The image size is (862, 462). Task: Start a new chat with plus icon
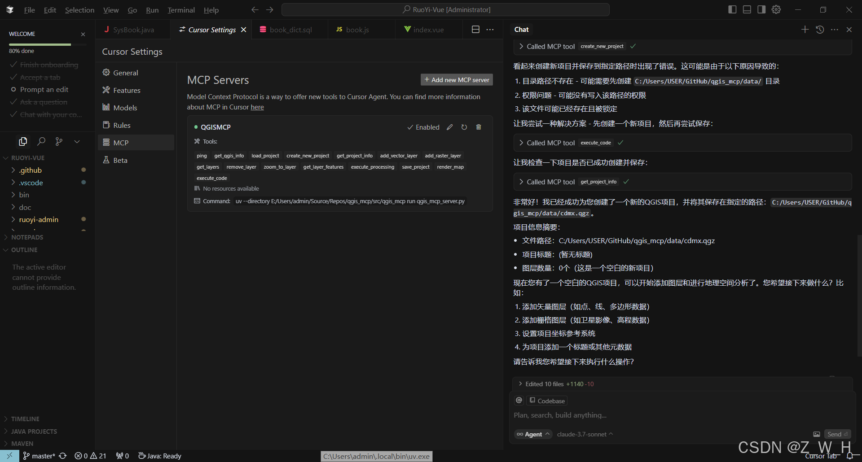tap(805, 30)
